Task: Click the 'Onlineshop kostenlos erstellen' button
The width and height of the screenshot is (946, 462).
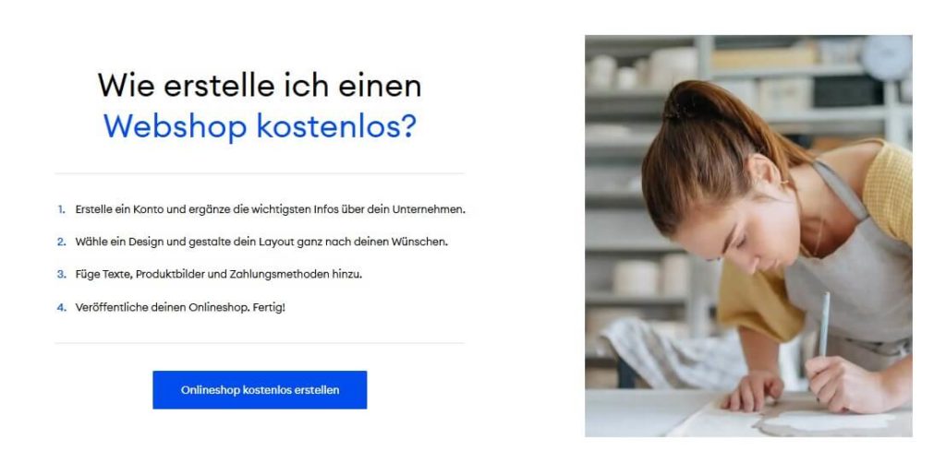Action: point(260,390)
